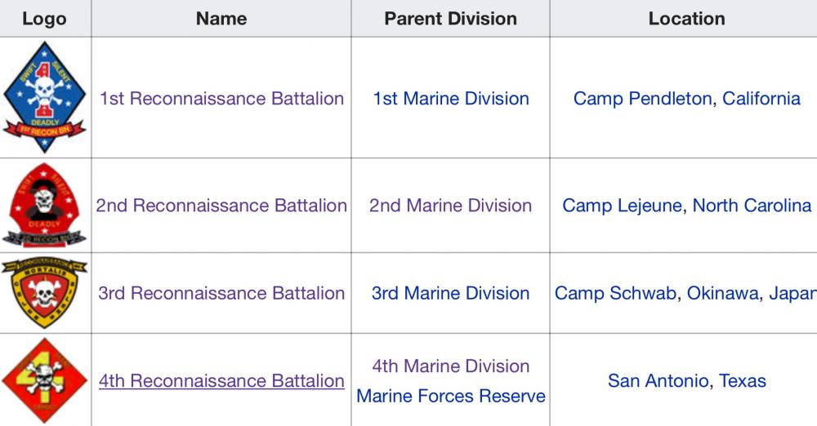Open the Camp Lejeune link

click(x=622, y=206)
